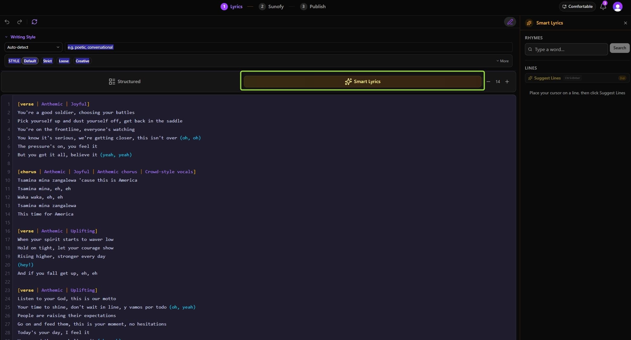Viewport: 631px width, 340px height.
Task: Expand the More style options
Action: tap(503, 61)
